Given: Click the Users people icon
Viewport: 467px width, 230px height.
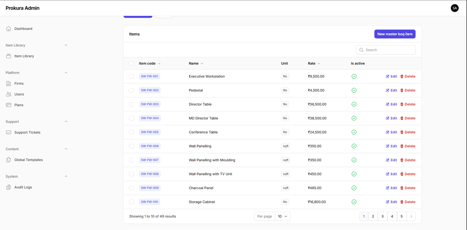Looking at the screenshot, I should tap(8, 94).
